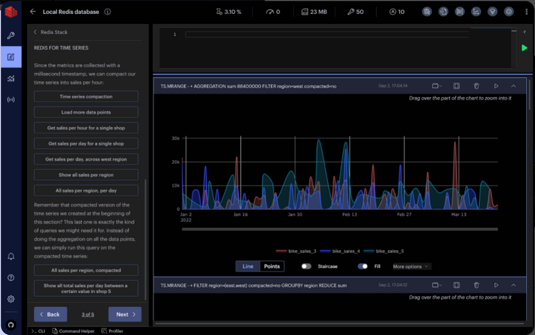This screenshot has width=535, height=335.
Task: Open the settings gear in sidebar
Action: pos(11,299)
